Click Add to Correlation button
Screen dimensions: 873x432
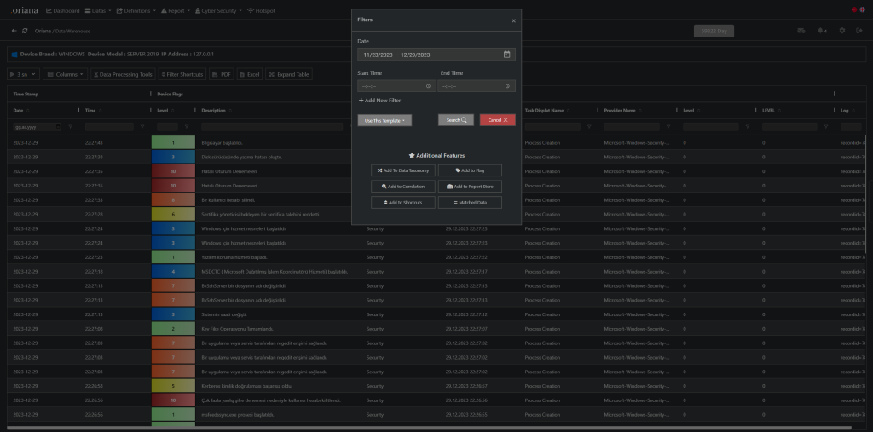(x=402, y=186)
